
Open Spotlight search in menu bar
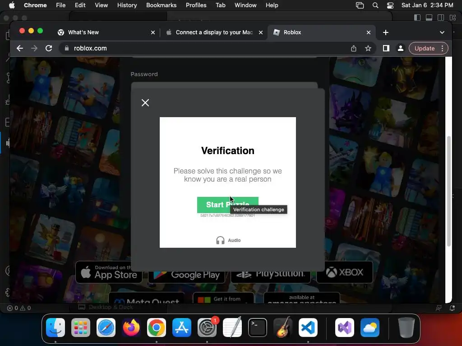click(375, 5)
